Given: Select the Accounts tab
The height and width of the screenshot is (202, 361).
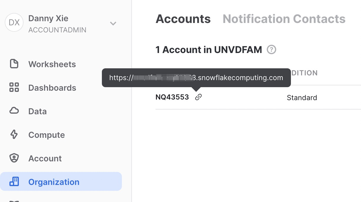Looking at the screenshot, I should (x=183, y=19).
